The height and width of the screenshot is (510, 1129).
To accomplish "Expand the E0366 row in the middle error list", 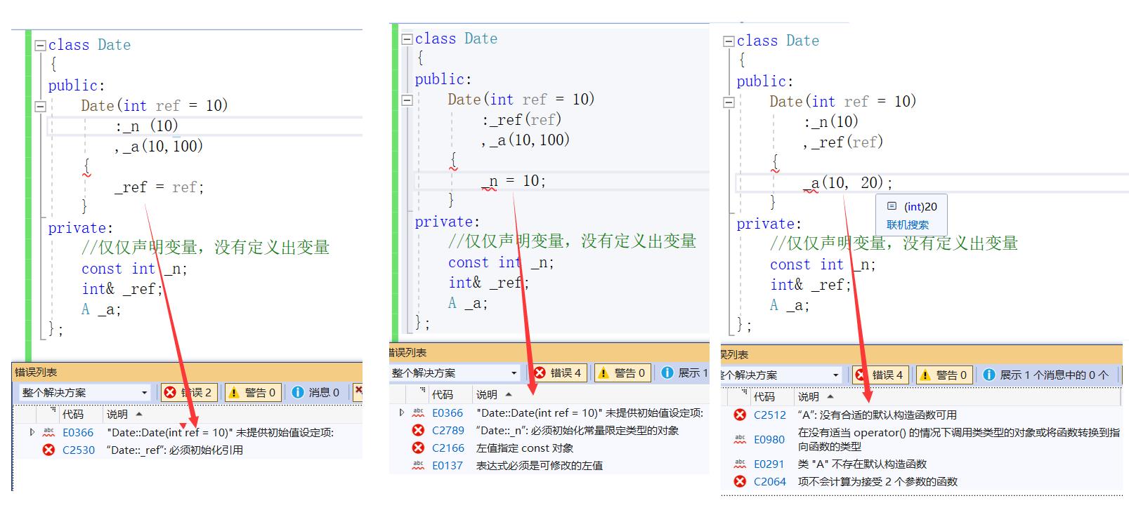I will pos(401,412).
